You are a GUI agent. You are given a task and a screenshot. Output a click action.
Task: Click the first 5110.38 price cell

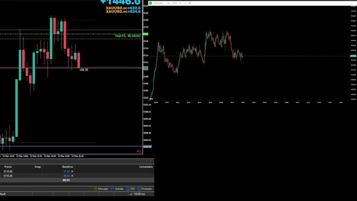[8, 171]
